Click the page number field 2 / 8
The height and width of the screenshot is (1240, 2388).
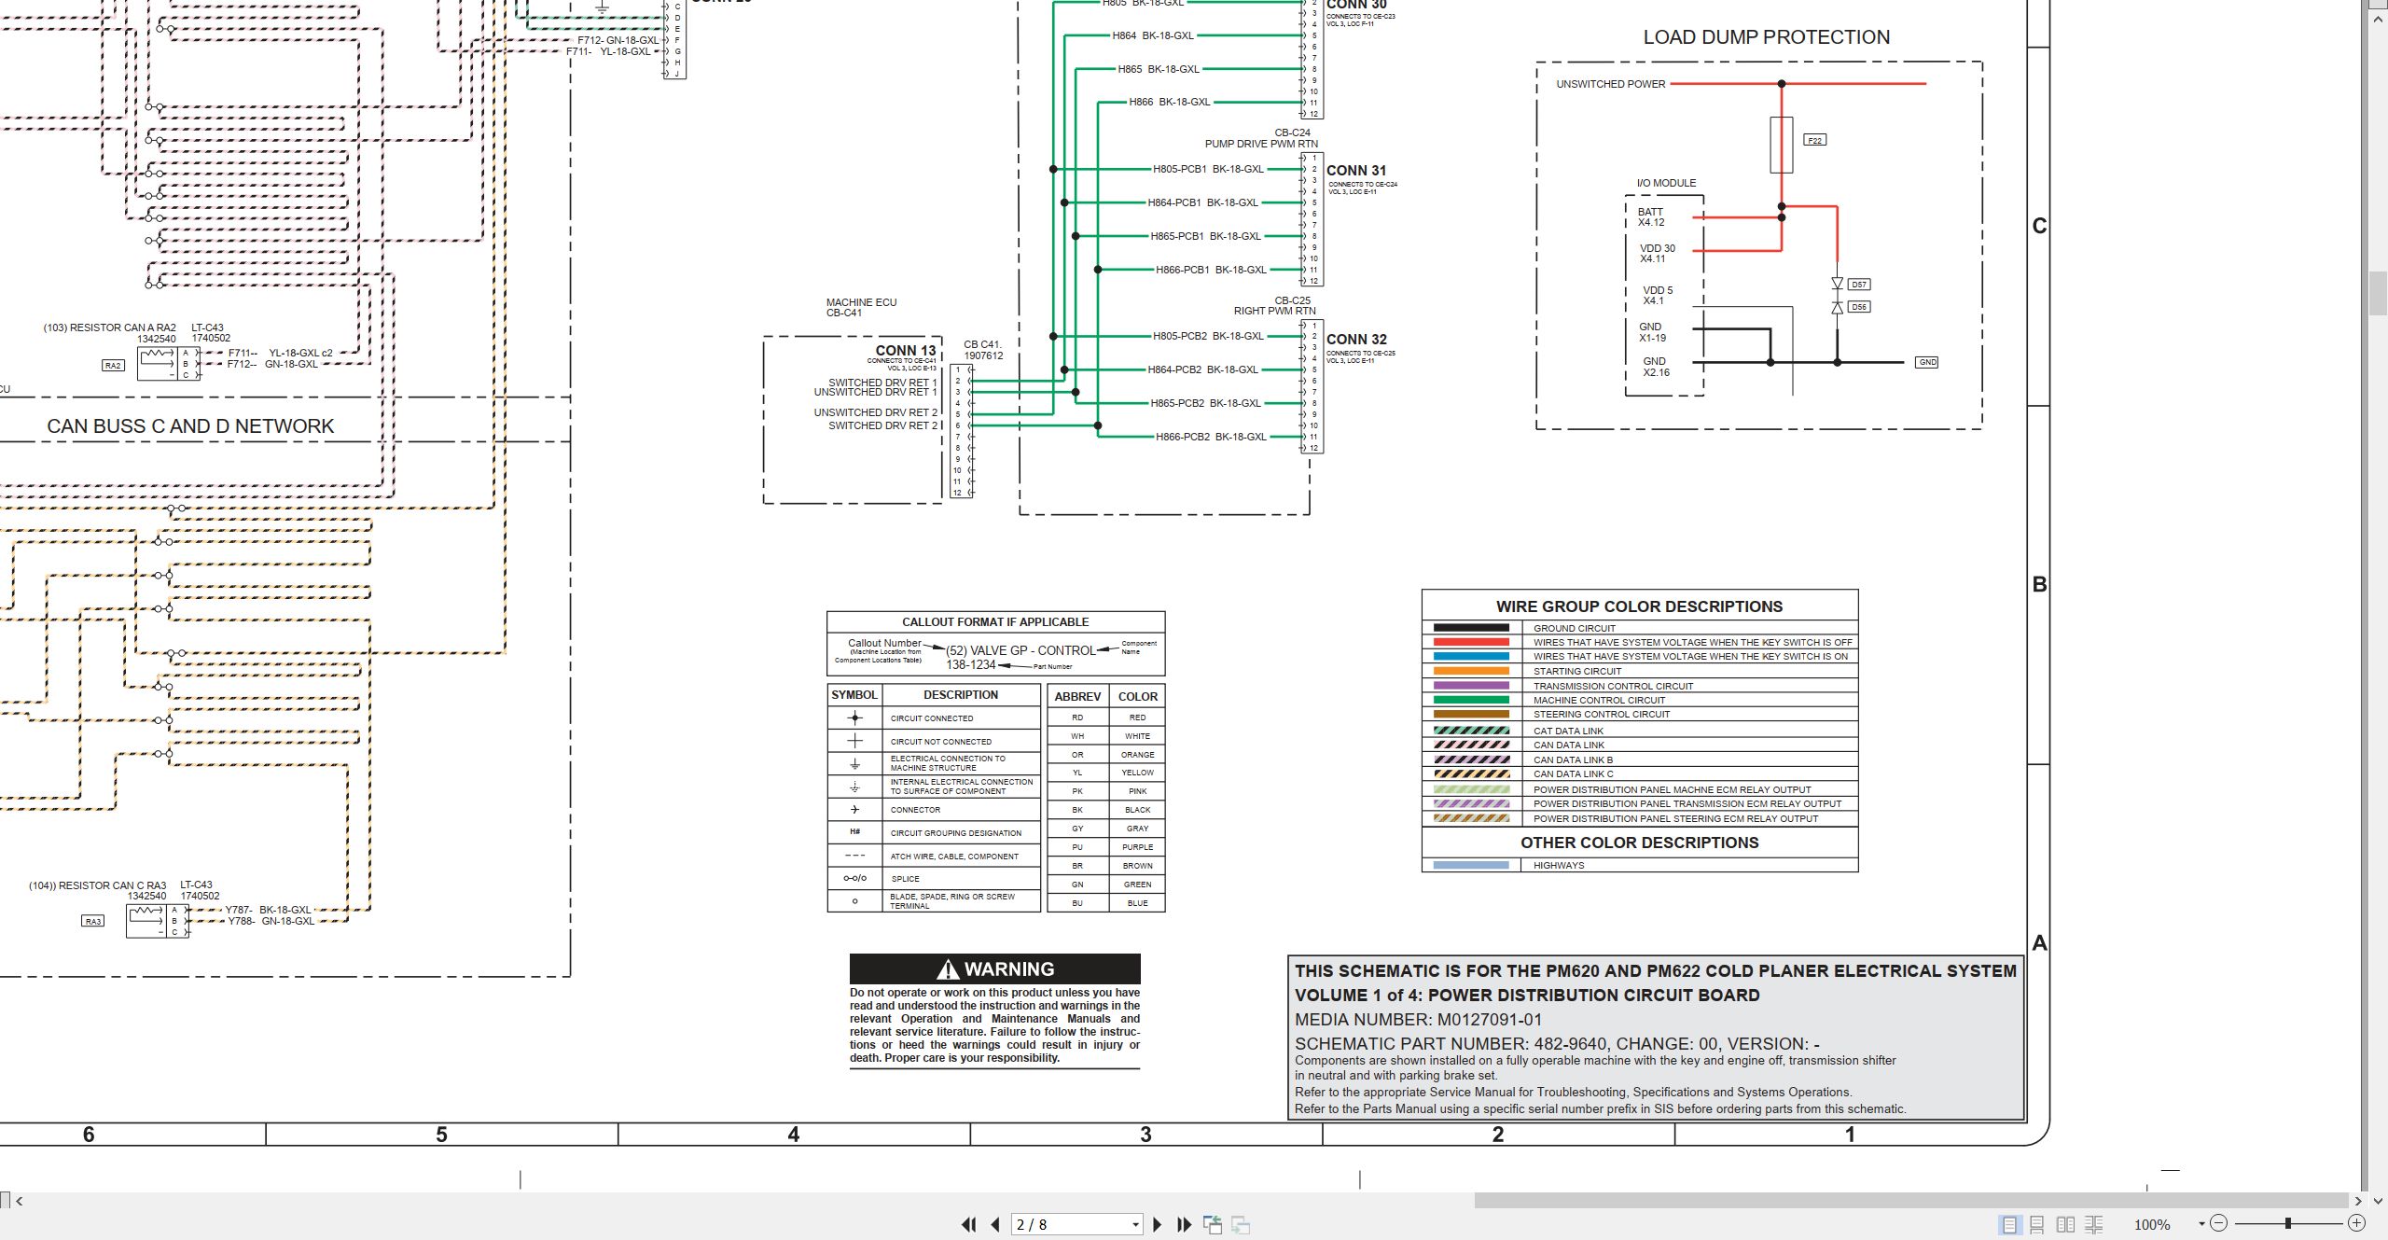click(1070, 1224)
